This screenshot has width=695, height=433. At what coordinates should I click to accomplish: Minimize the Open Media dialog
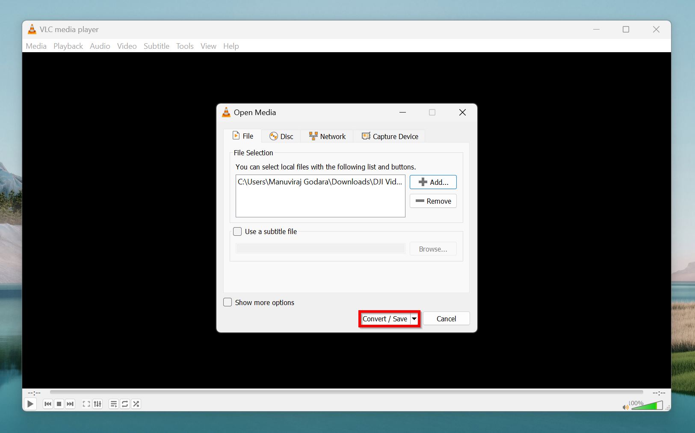(402, 113)
